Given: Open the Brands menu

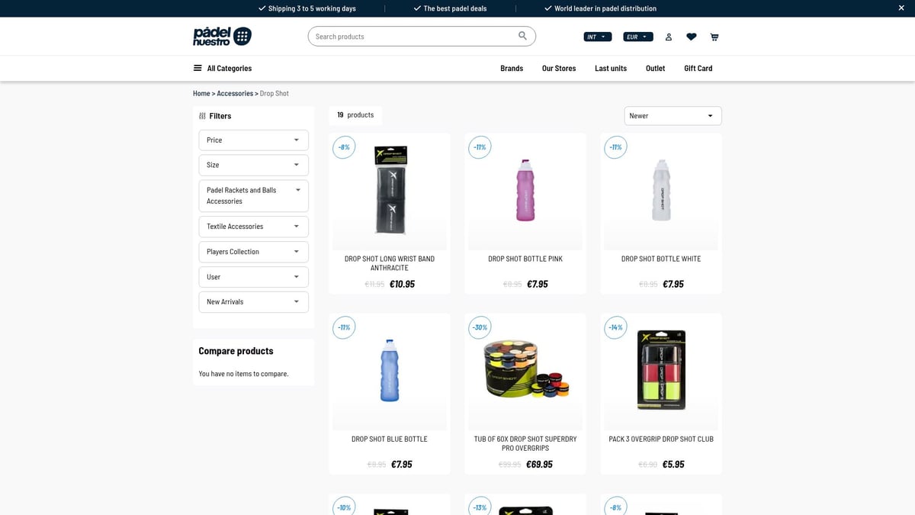Looking at the screenshot, I should [x=512, y=68].
